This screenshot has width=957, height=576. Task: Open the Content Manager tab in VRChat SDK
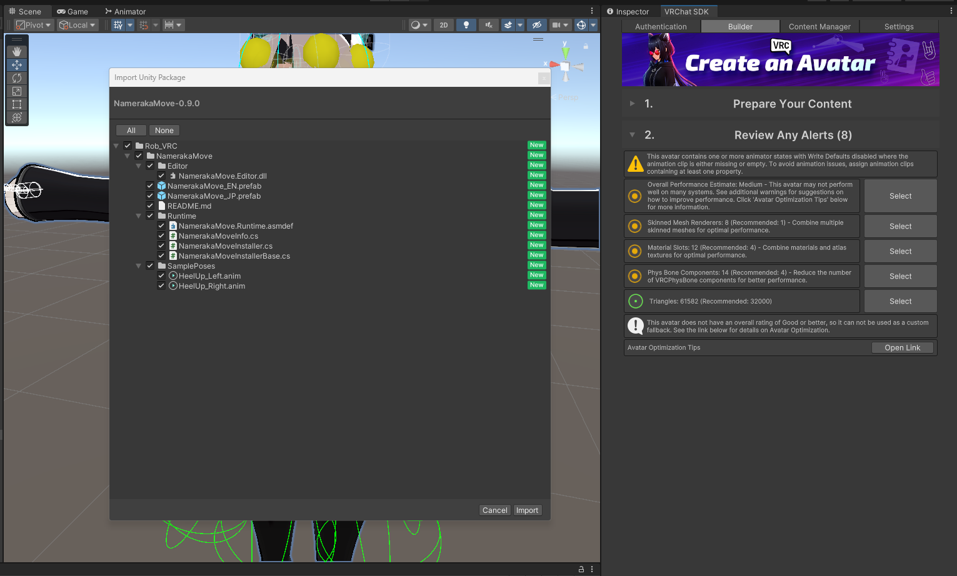pos(819,26)
